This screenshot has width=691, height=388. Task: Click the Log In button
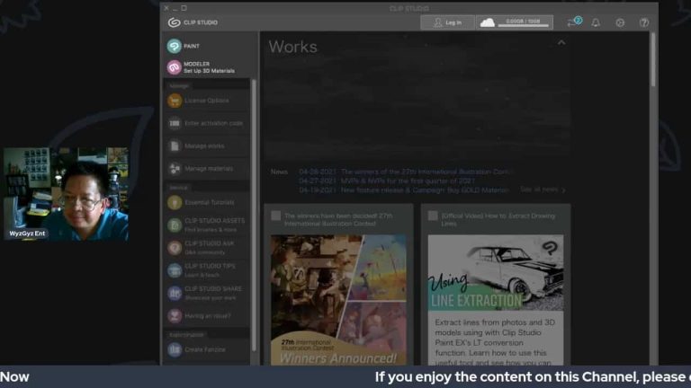point(447,22)
